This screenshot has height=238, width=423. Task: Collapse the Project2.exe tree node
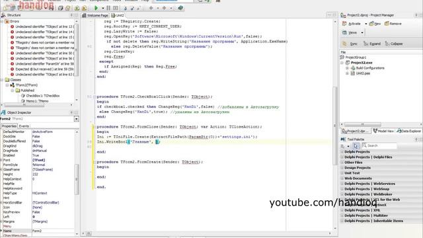point(342,63)
